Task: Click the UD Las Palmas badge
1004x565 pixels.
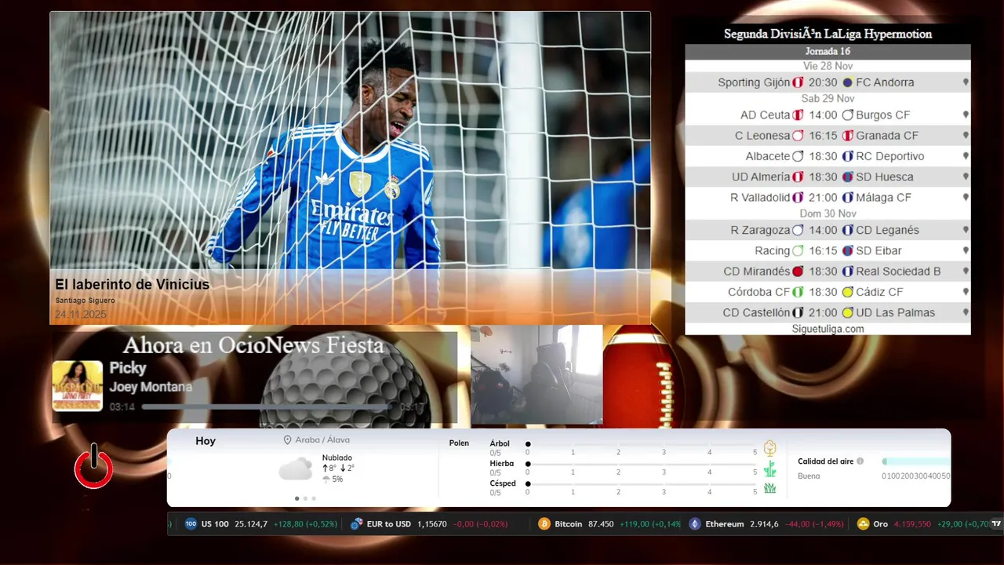Action: pos(847,312)
